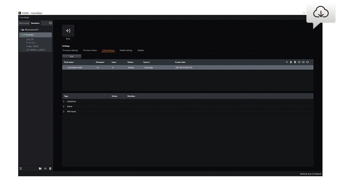
Task: Click the import (down arrow) pack icon
Action: tap(299, 62)
